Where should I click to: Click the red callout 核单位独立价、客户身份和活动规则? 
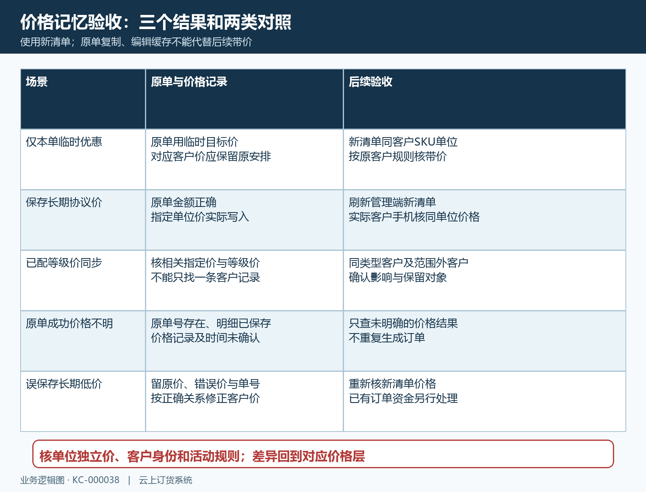pyautogui.click(x=323, y=454)
